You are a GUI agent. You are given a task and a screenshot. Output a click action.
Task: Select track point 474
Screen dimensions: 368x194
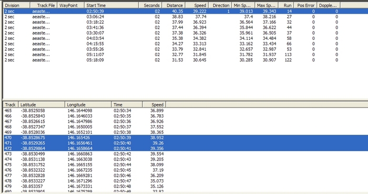click(186, 159)
